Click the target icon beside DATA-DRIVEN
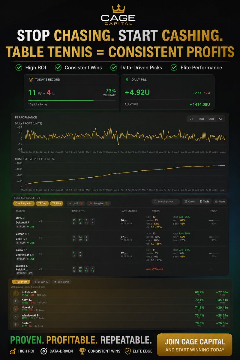This screenshot has width=240, height=360. point(43,351)
